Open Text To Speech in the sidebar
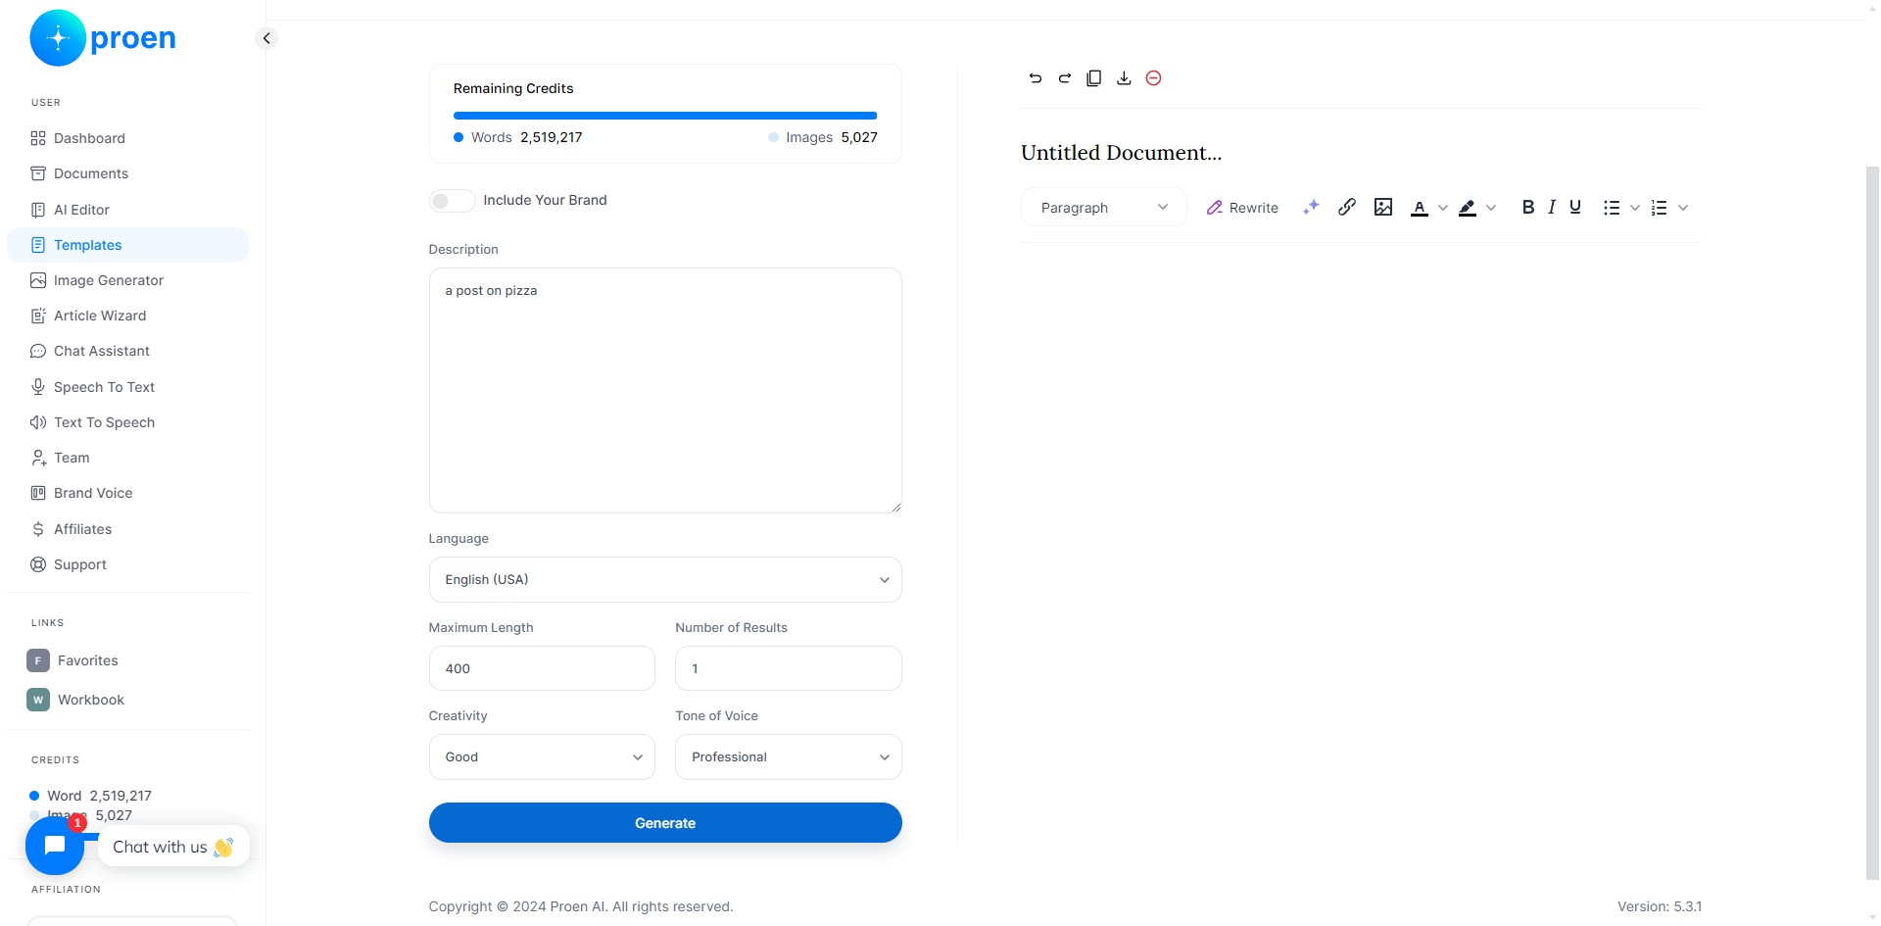This screenshot has height=926, width=1881. coord(127,422)
